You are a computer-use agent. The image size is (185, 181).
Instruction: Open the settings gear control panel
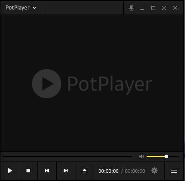click(x=154, y=171)
